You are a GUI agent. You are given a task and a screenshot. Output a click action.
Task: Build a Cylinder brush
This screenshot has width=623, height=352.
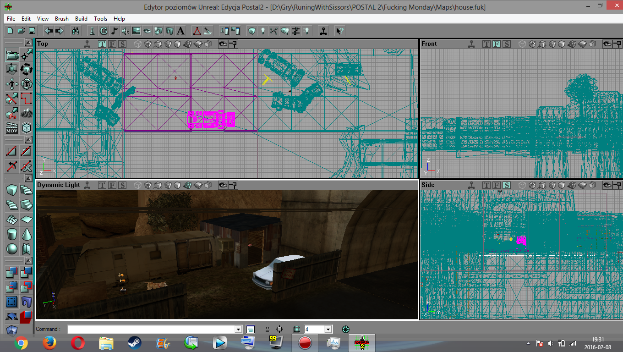12,234
